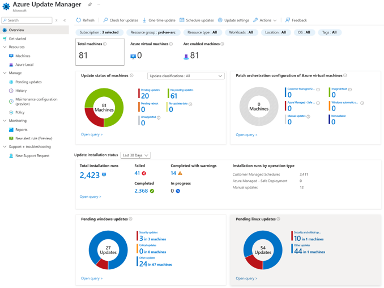Open Machines under Resources
Screen dimensions: 384x288
(23, 56)
